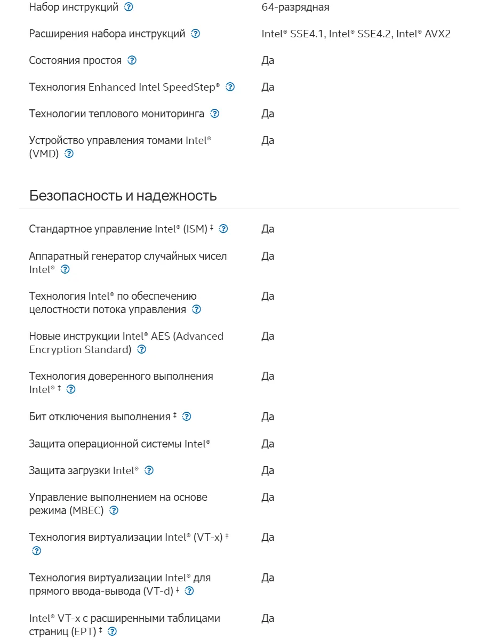
Task: Show info for AES Encryption Standard instructions
Action: point(141,350)
